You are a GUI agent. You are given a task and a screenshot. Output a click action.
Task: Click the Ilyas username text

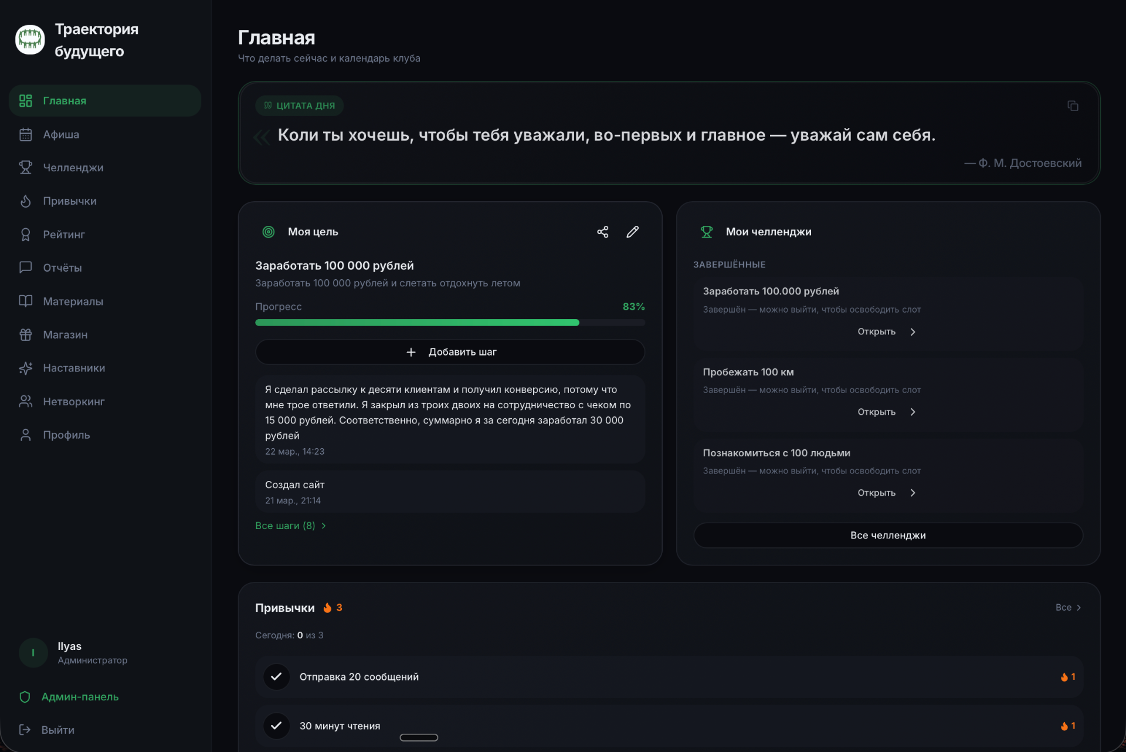[x=69, y=646]
